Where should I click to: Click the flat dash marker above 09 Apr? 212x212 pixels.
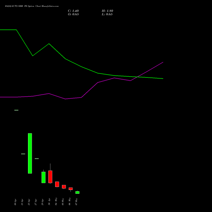point(17,110)
